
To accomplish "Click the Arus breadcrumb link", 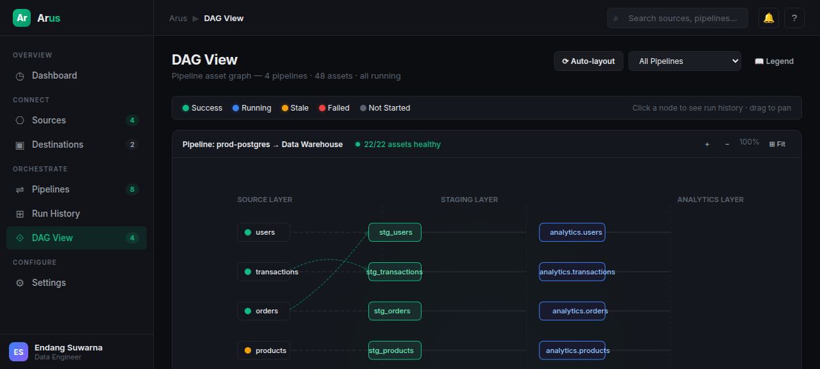I will [178, 18].
